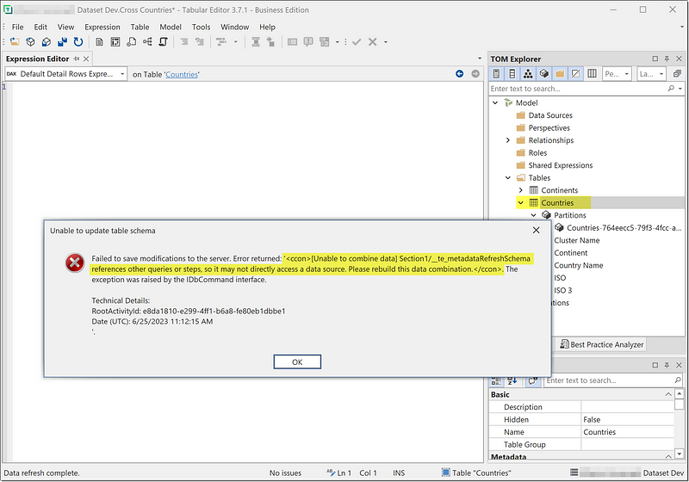Toggle display folders button in TOM Explorer toolbar

click(558, 74)
